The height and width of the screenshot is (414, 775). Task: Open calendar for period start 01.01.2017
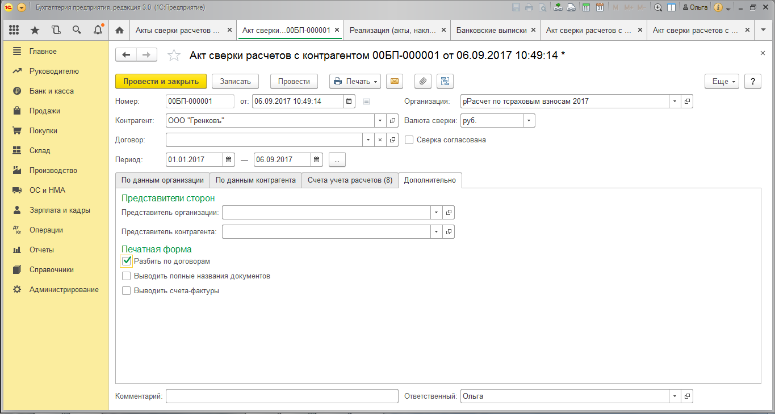(x=228, y=160)
